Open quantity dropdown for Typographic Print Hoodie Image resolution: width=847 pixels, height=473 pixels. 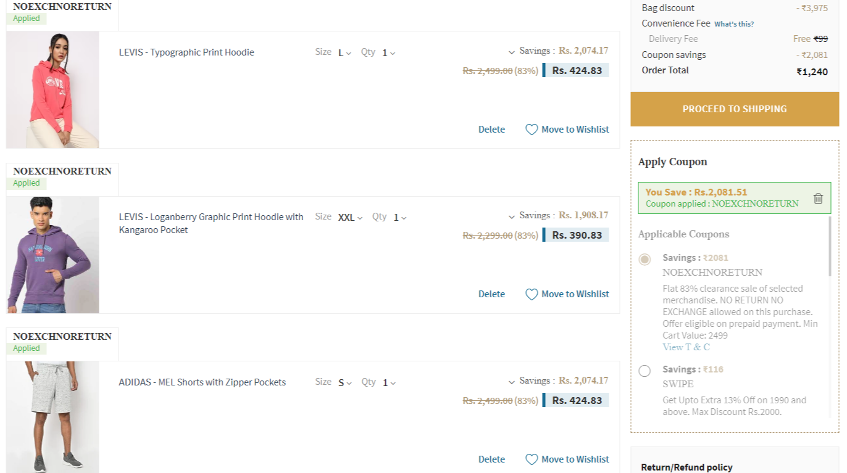point(388,53)
